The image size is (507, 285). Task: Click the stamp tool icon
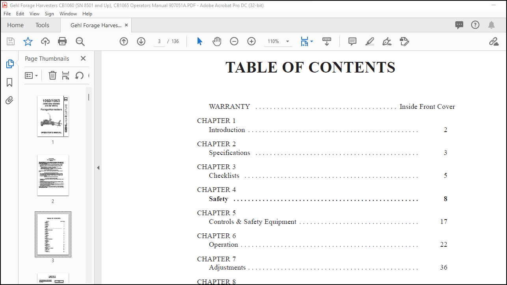[x=404, y=41]
